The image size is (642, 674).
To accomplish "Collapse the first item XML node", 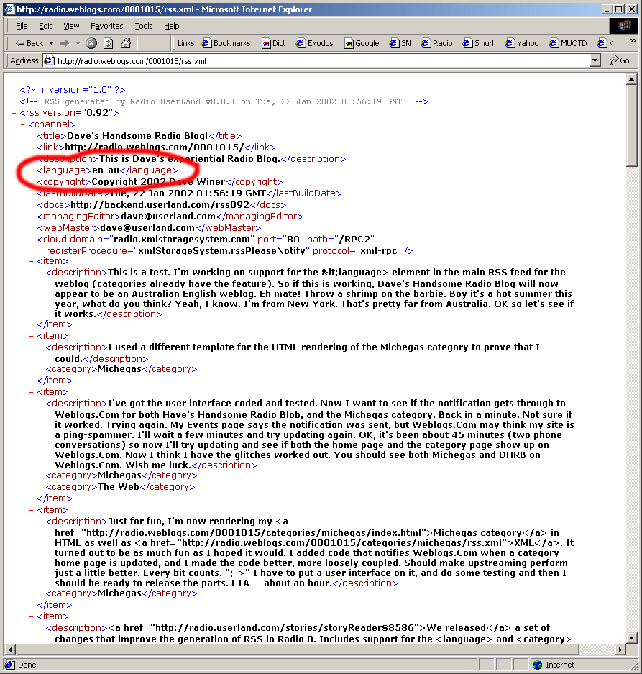I will pos(32,261).
